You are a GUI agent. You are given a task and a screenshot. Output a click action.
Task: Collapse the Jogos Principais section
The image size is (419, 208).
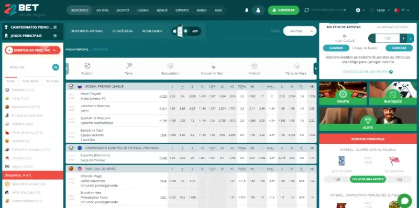click(x=55, y=36)
